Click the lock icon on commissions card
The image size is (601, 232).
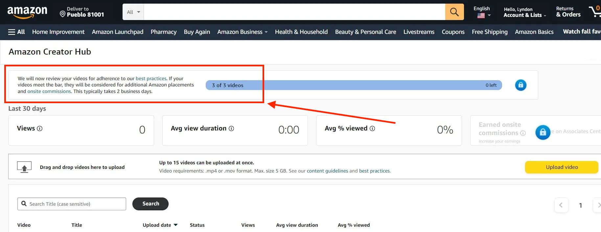tap(543, 132)
